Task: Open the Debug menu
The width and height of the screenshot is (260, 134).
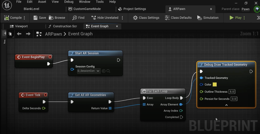Action: point(69,2)
